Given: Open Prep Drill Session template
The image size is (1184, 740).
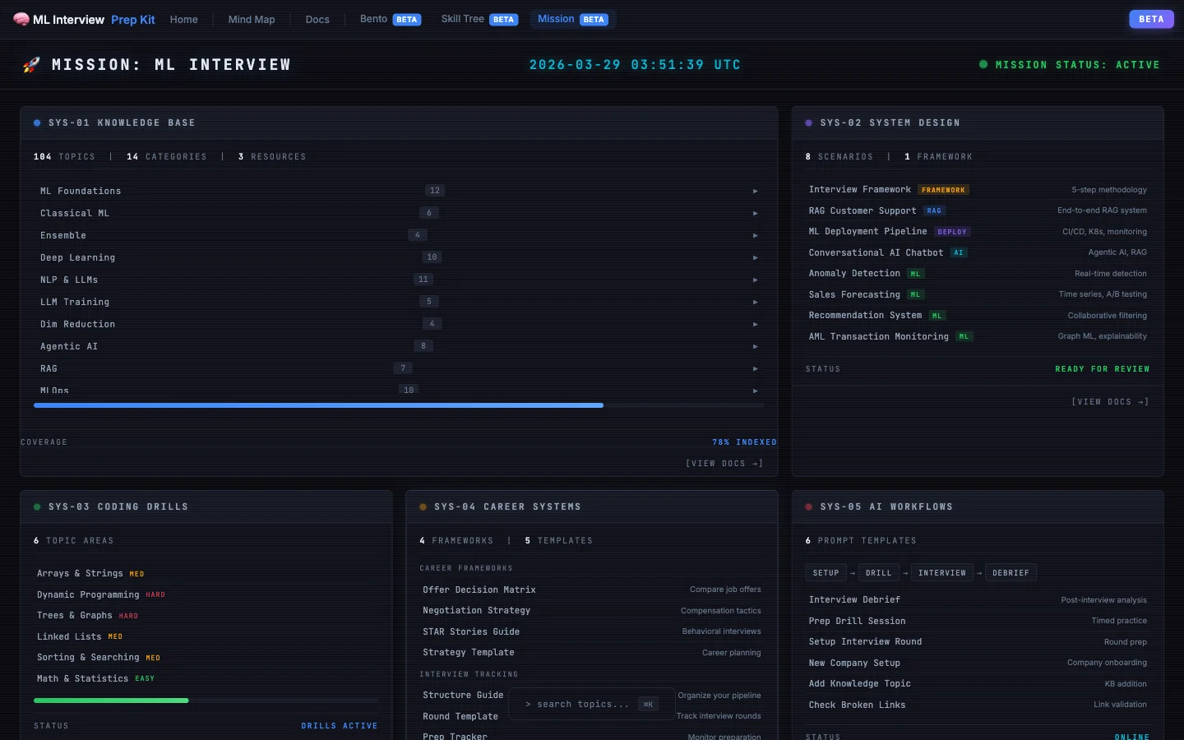Looking at the screenshot, I should [978, 621].
